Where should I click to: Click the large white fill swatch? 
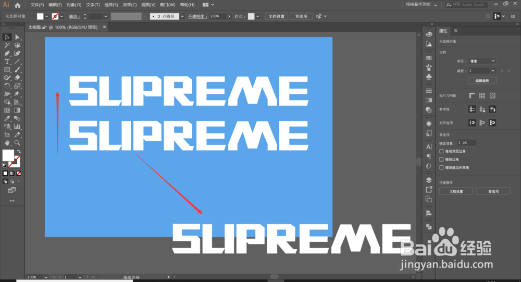8,155
